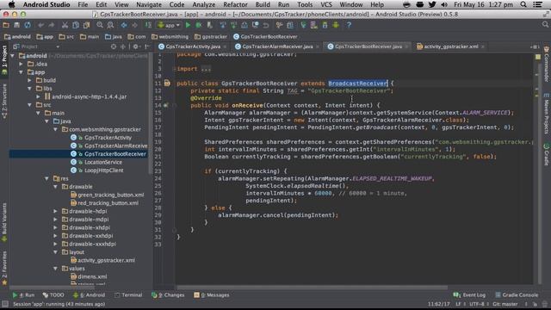This screenshot has width=551, height=310.
Task: Open the Analyze menu
Action: pyautogui.click(x=203, y=4)
